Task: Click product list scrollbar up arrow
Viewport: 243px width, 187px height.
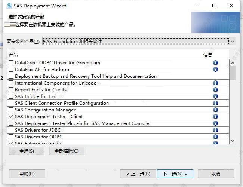Action: coord(233,63)
